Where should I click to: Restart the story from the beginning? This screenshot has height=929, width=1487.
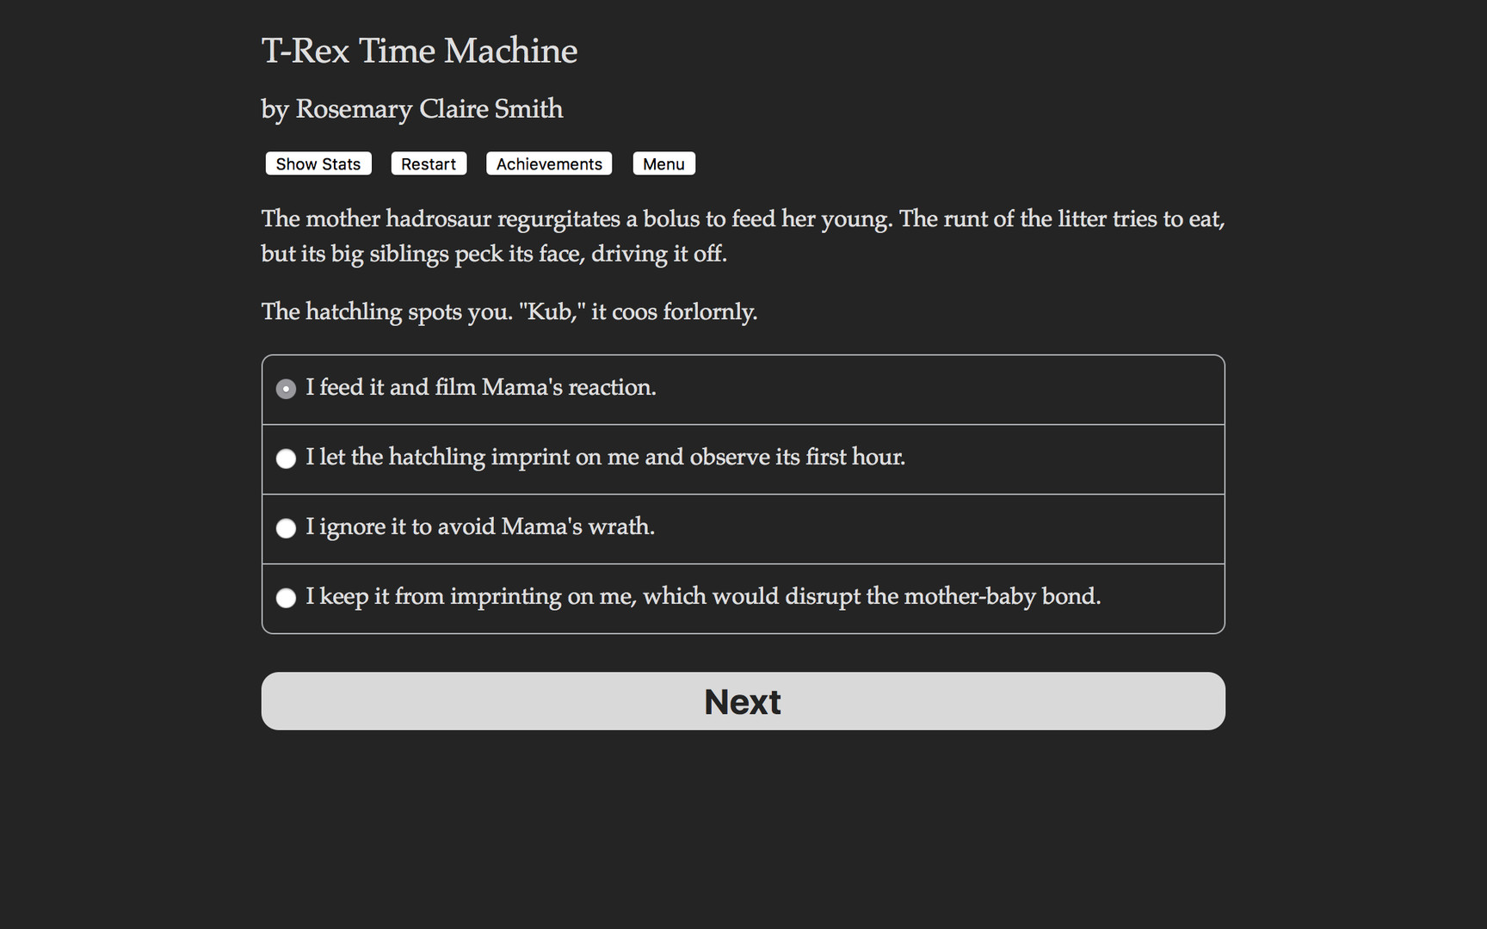coord(429,163)
